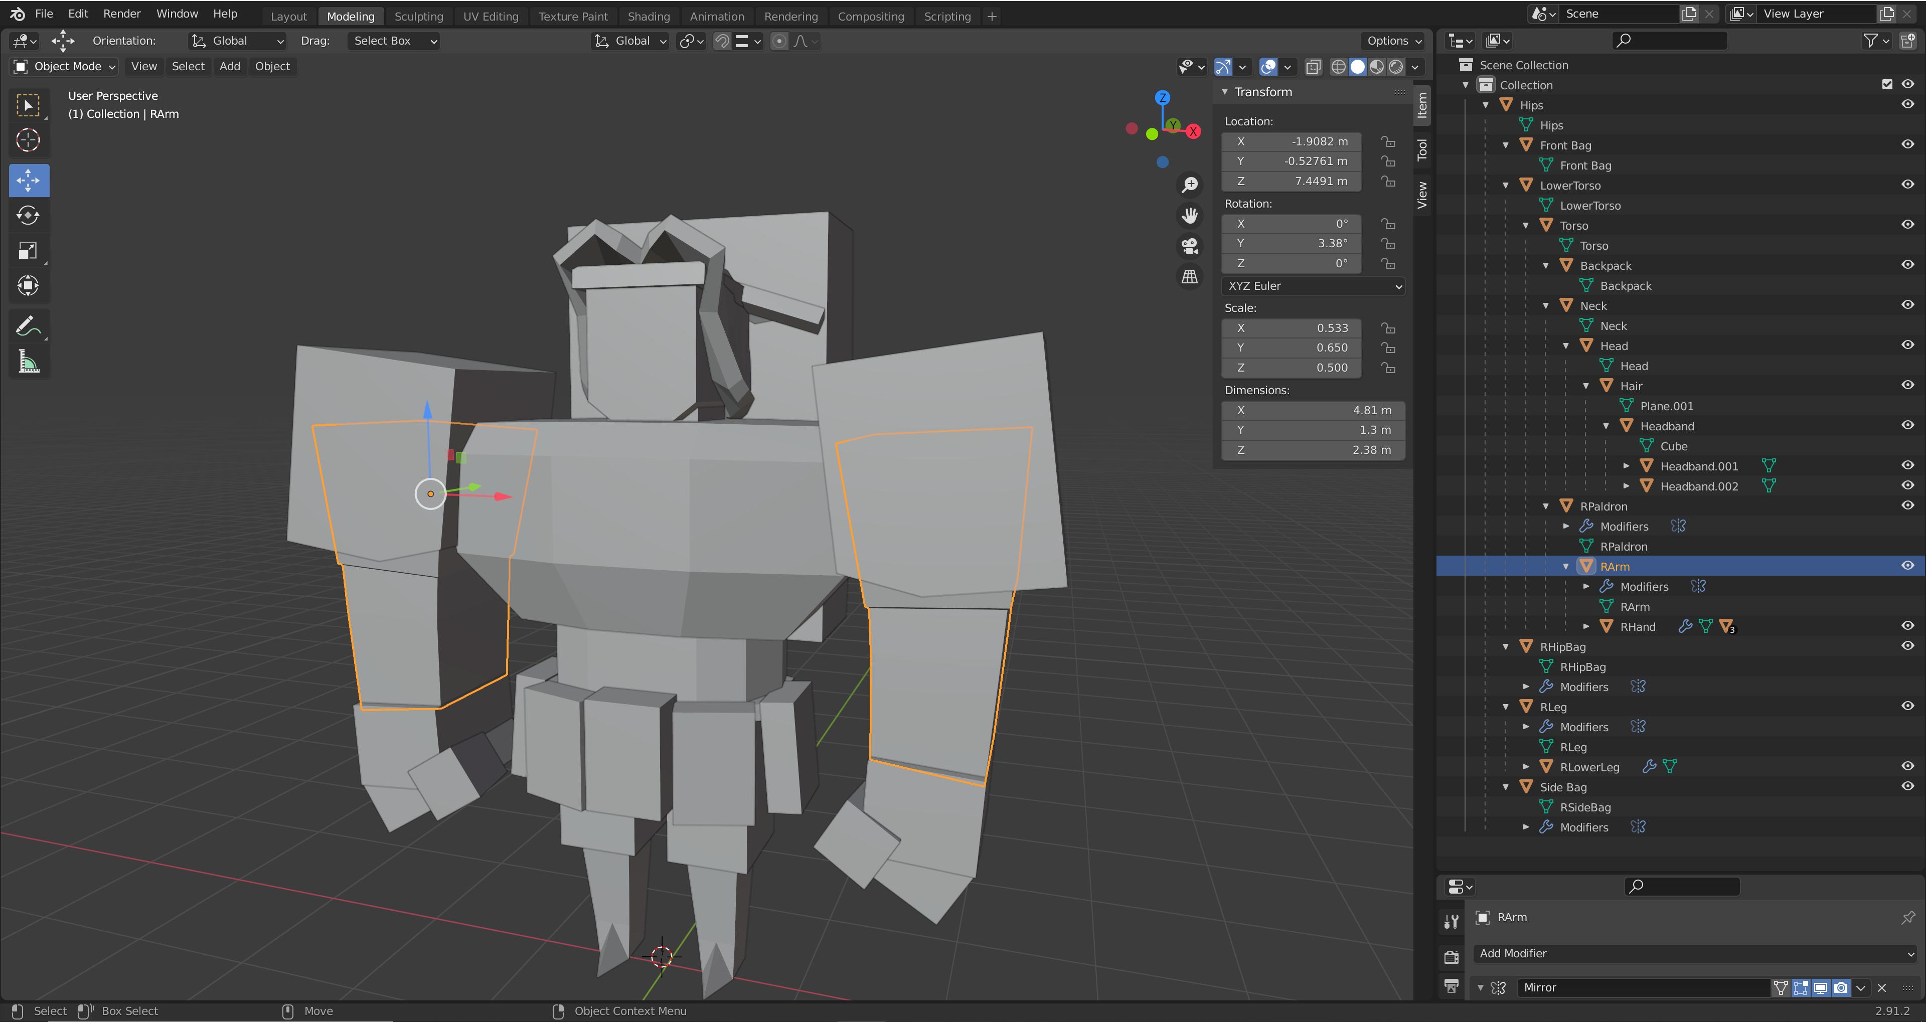Click the Dimensions Z value field
The image size is (1926, 1022).
(x=1313, y=450)
